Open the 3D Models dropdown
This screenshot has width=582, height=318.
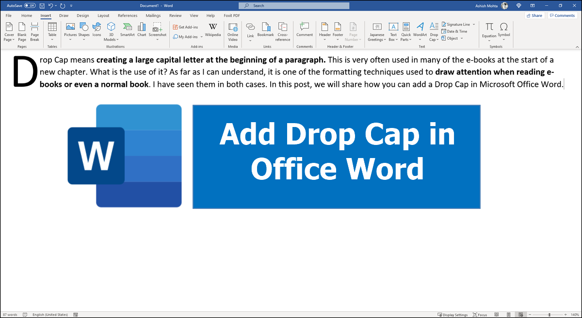111,32
